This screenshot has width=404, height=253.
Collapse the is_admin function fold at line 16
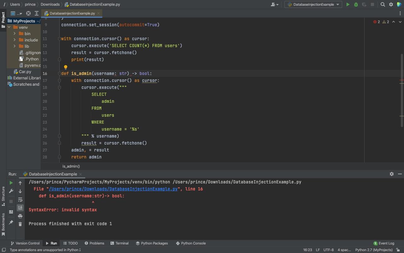point(59,73)
